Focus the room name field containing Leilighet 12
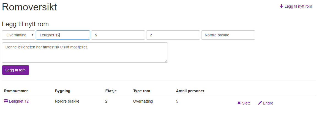Viewport: 319px width, 119px height. click(x=63, y=35)
